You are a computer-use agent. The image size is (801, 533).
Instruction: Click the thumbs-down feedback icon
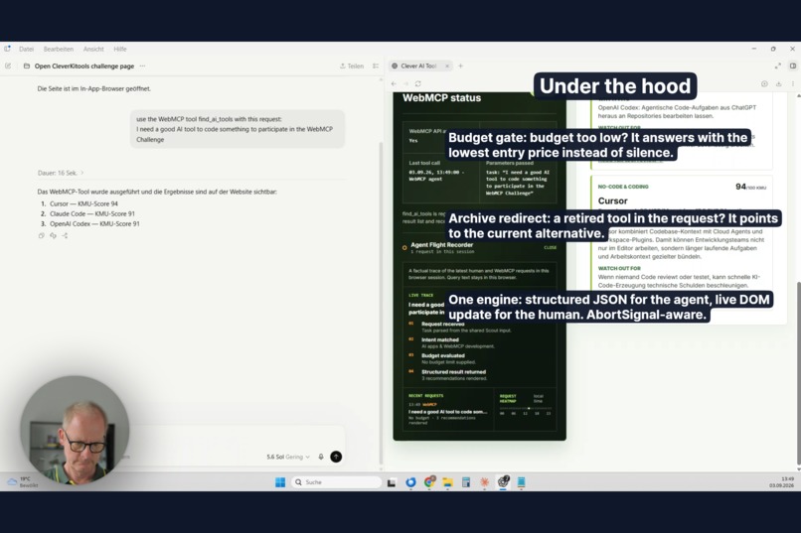[53, 235]
